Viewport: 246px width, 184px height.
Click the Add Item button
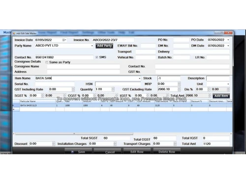tap(221, 96)
